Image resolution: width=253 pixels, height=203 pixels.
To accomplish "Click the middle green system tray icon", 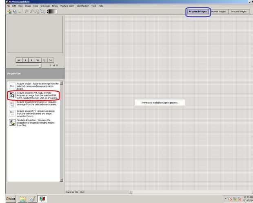I will coord(235,199).
